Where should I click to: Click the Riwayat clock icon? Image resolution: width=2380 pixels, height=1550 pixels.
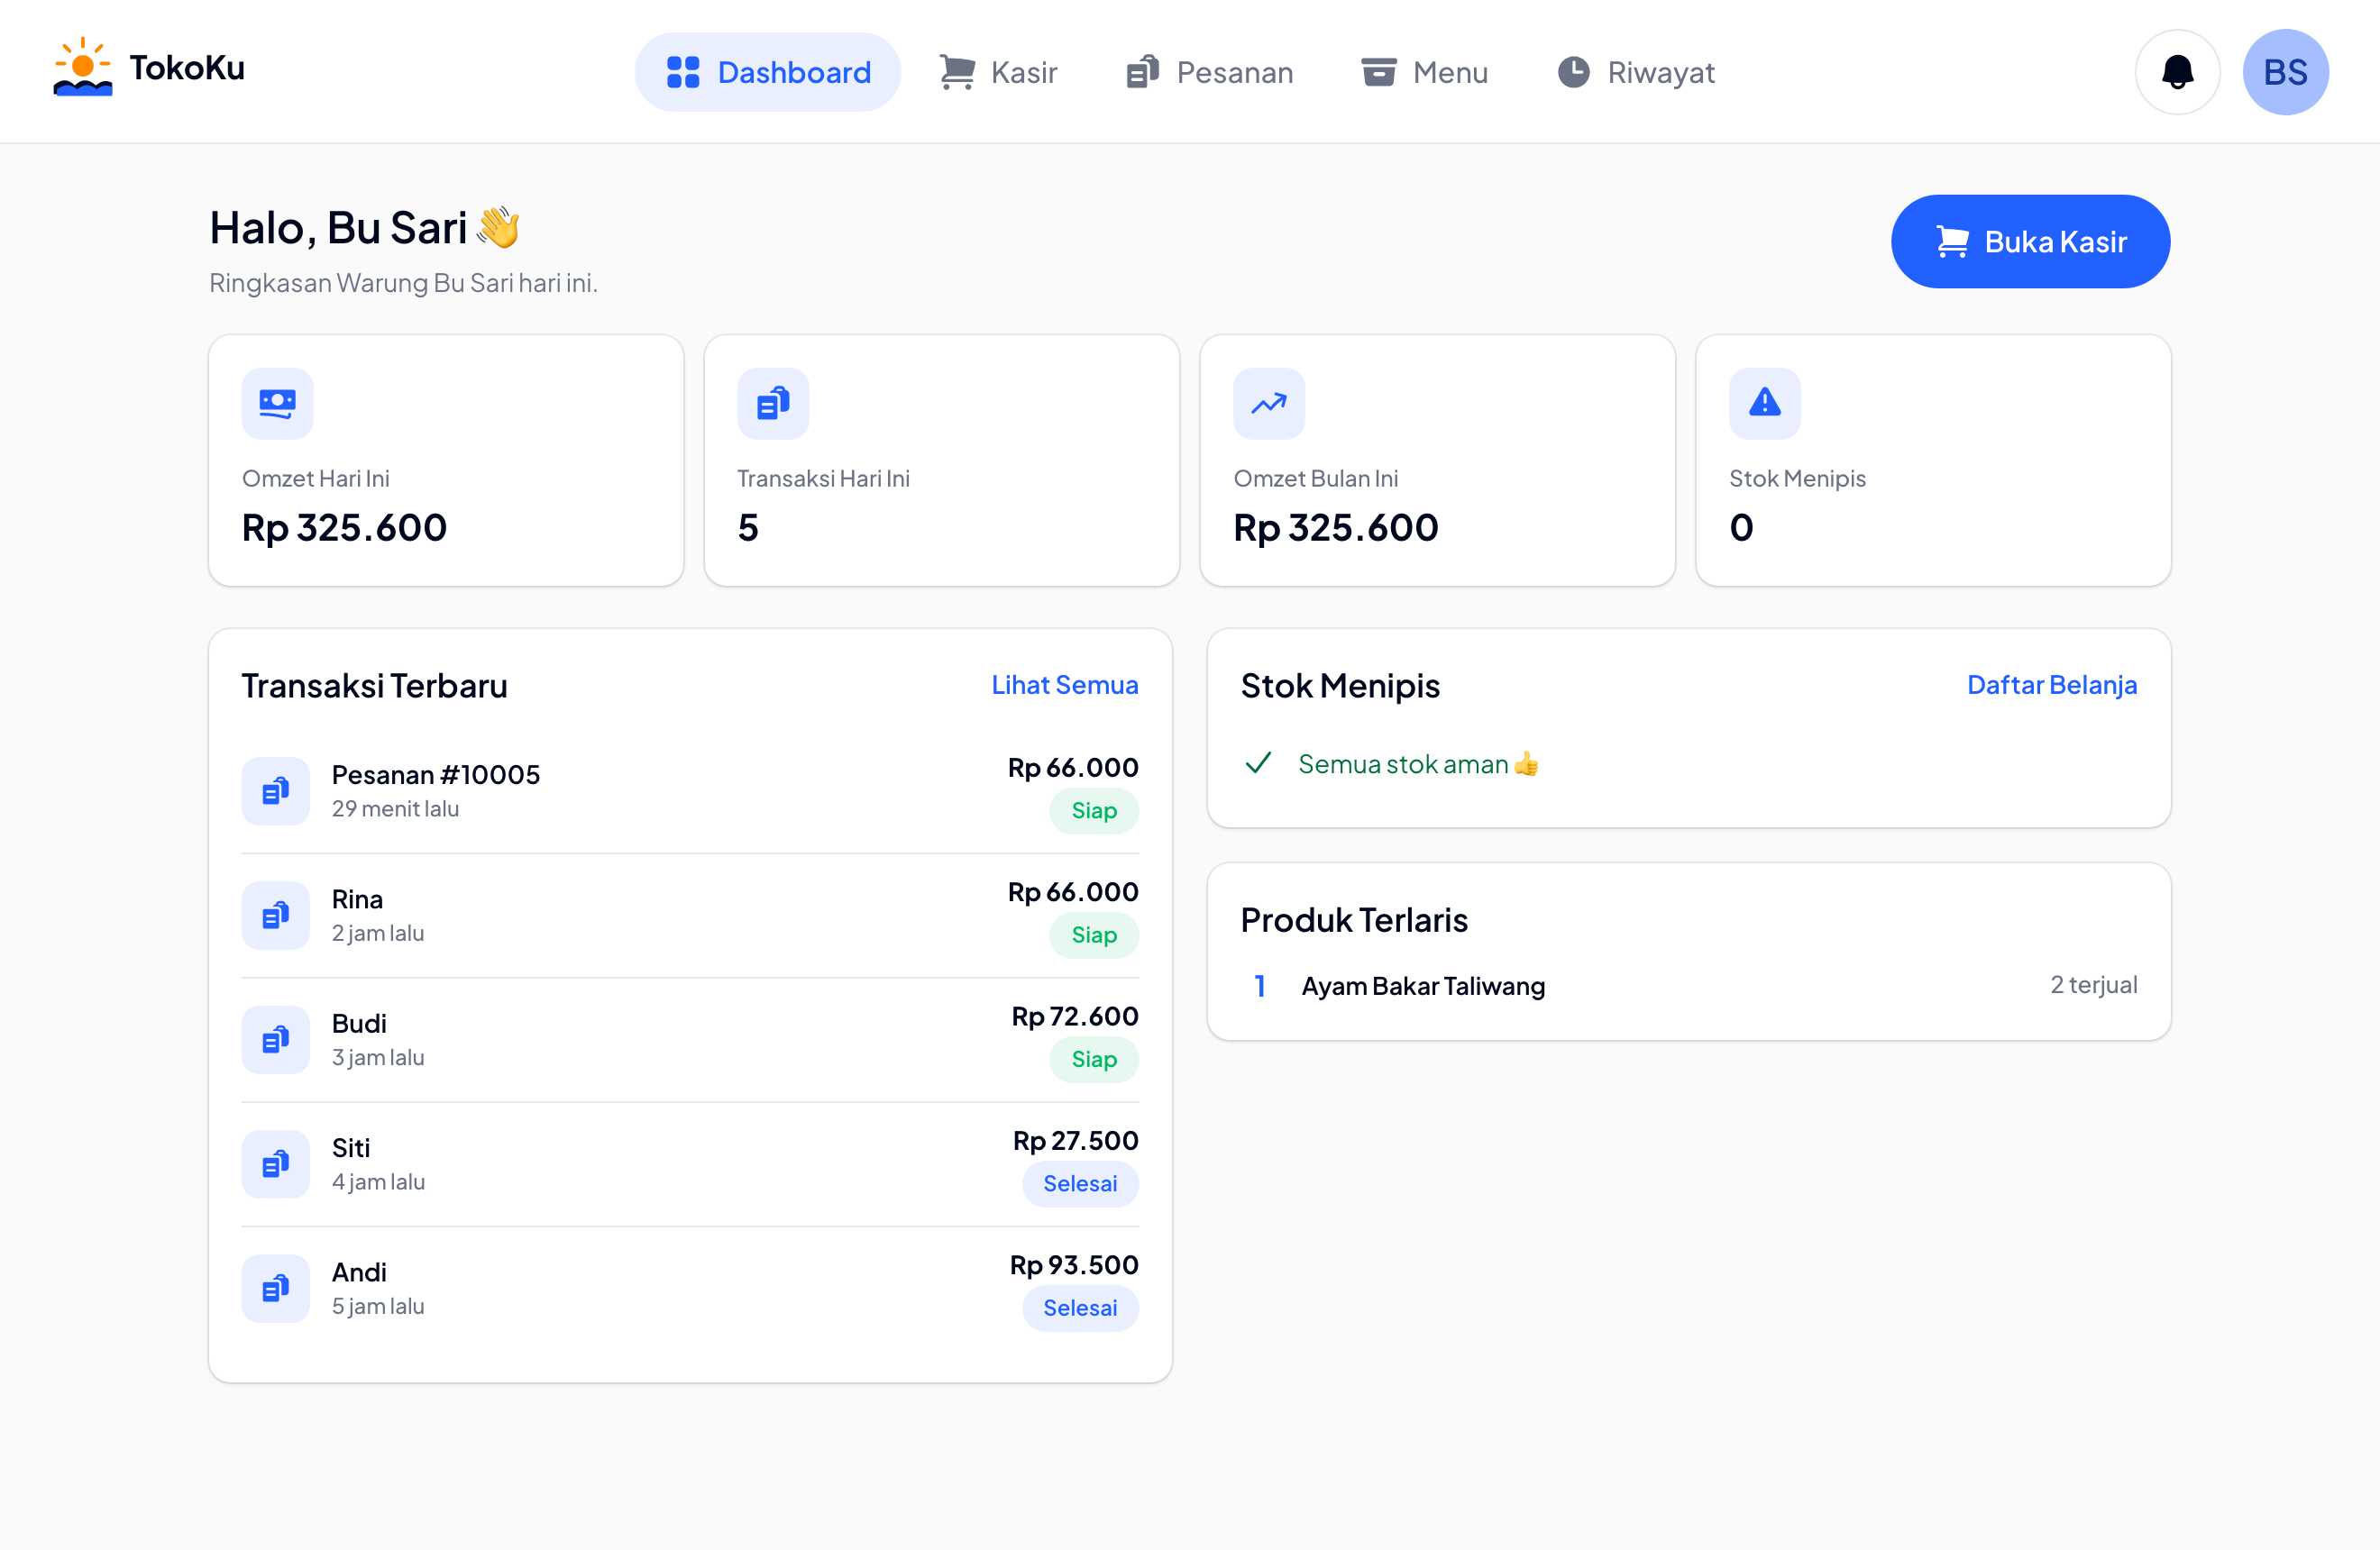pos(1573,72)
